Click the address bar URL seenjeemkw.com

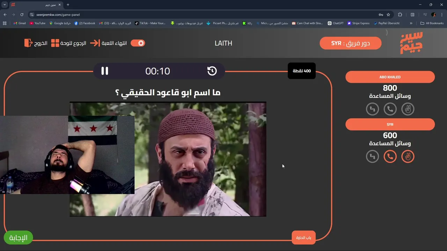pos(58,15)
